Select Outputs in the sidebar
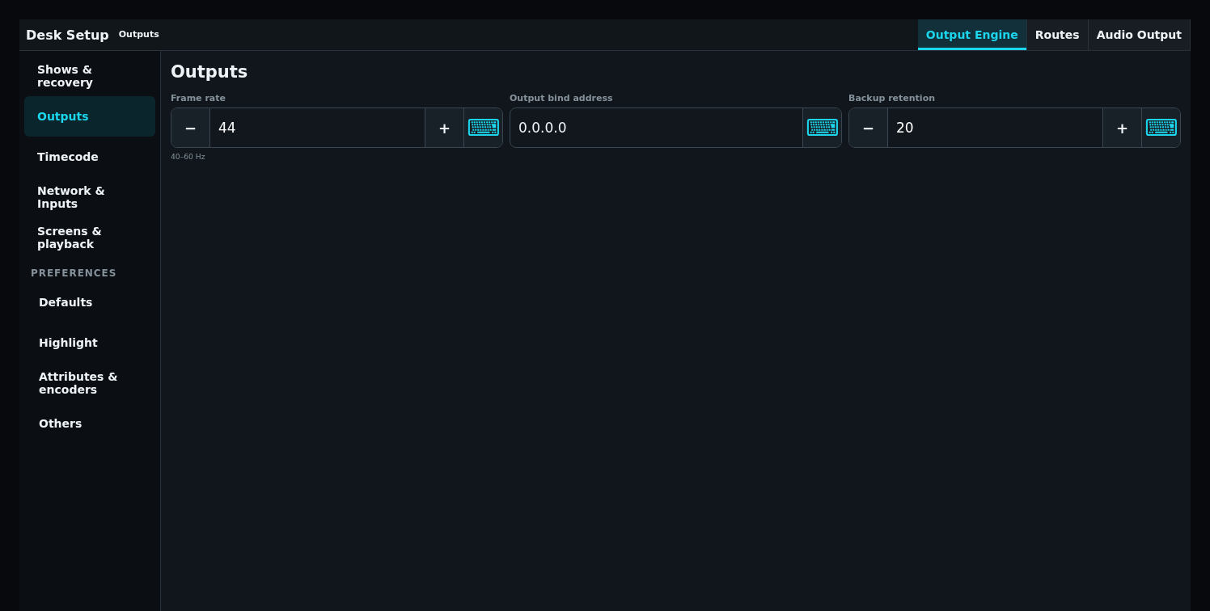The height and width of the screenshot is (611, 1210). pos(90,116)
